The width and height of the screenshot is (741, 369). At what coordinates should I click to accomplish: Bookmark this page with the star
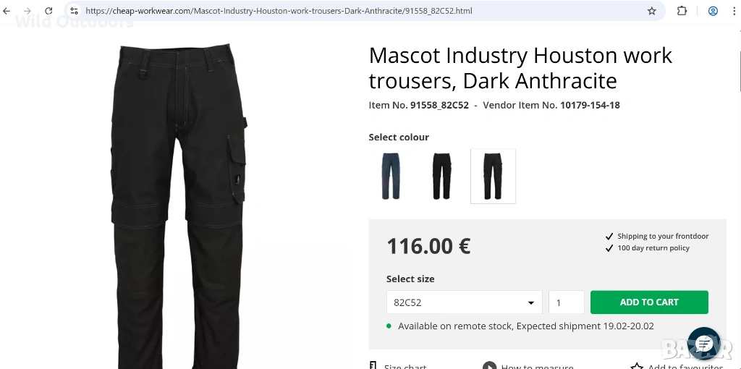pyautogui.click(x=651, y=11)
